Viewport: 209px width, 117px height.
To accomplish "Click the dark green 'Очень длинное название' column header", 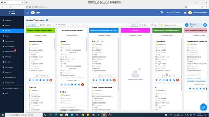I will click(167, 30).
